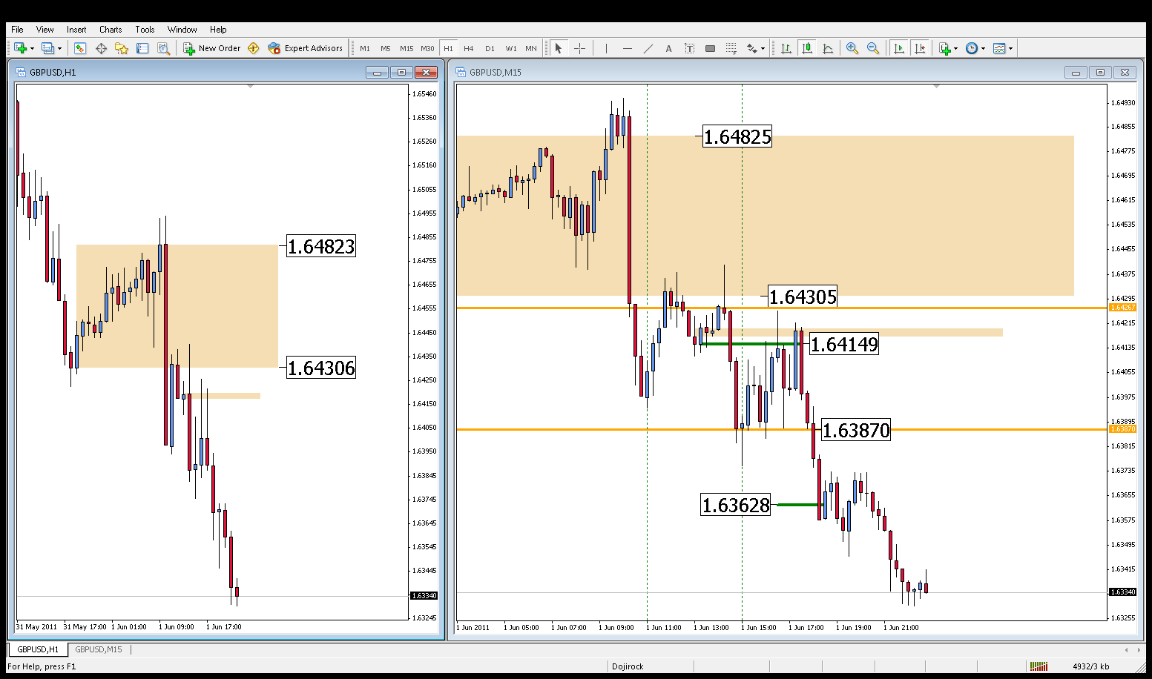This screenshot has height=679, width=1152.
Task: Select the Horizontal Line drawing tool
Action: [628, 48]
